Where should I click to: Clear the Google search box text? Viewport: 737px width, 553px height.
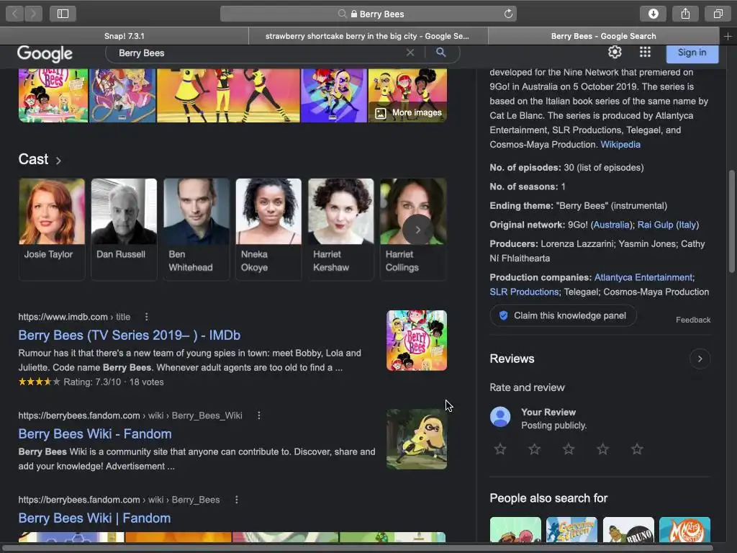tap(410, 53)
